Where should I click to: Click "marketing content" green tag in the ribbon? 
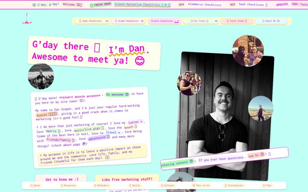[x=177, y=163]
